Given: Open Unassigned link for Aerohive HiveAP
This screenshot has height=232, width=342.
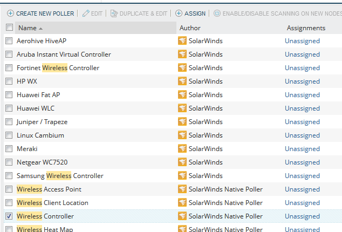Looking at the screenshot, I should (302, 41).
